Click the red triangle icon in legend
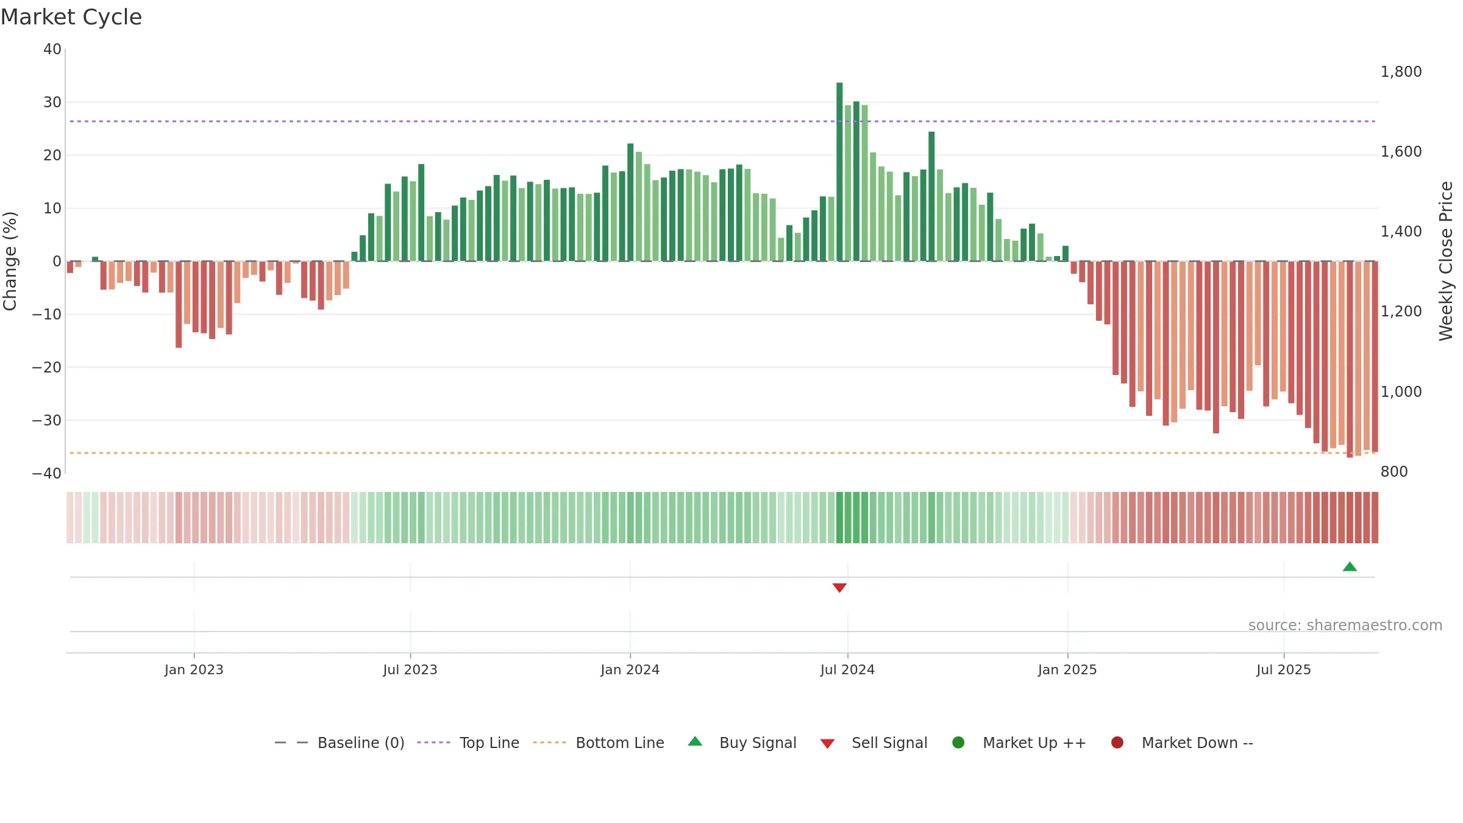Viewport: 1463px width, 823px height. coord(827,744)
